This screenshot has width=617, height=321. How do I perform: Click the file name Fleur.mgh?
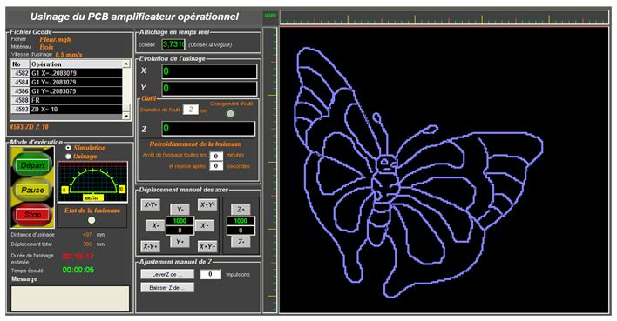click(x=55, y=39)
